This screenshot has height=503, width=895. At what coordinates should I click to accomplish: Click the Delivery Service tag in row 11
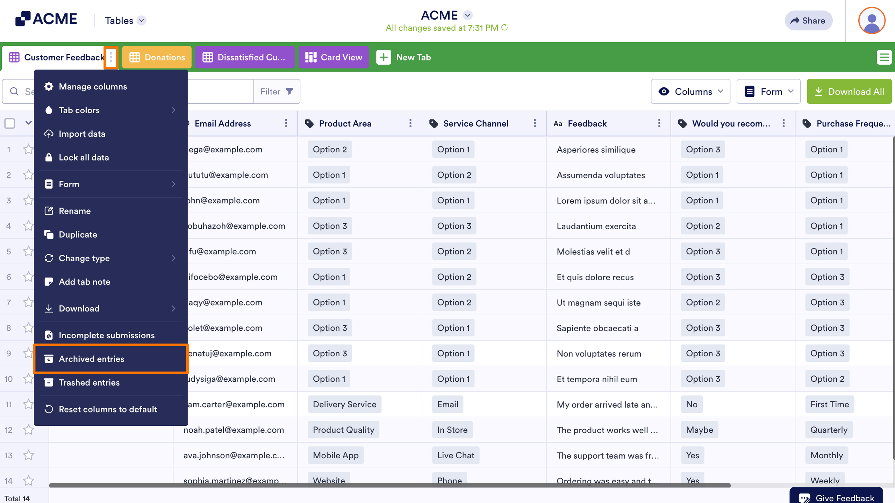click(344, 404)
